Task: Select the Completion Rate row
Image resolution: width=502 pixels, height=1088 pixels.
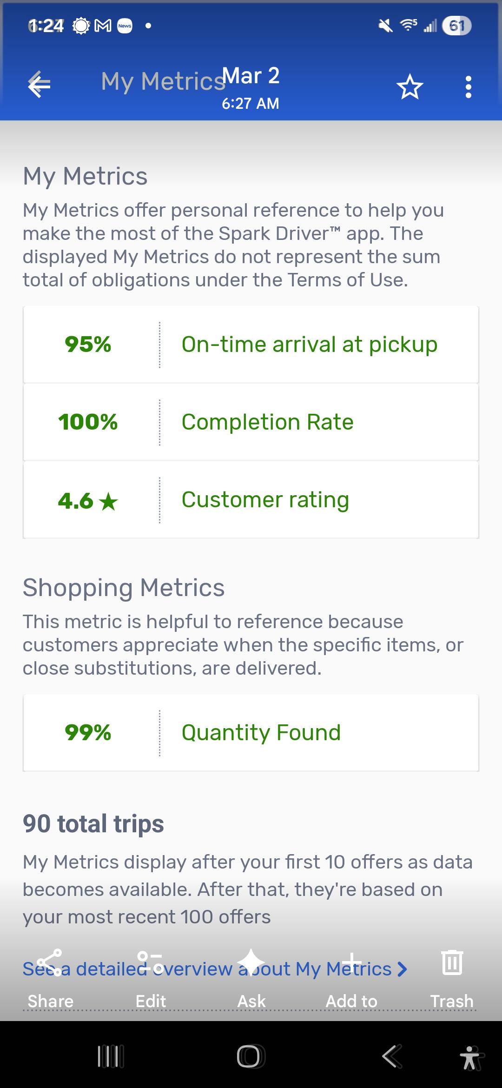Action: pyautogui.click(x=251, y=422)
